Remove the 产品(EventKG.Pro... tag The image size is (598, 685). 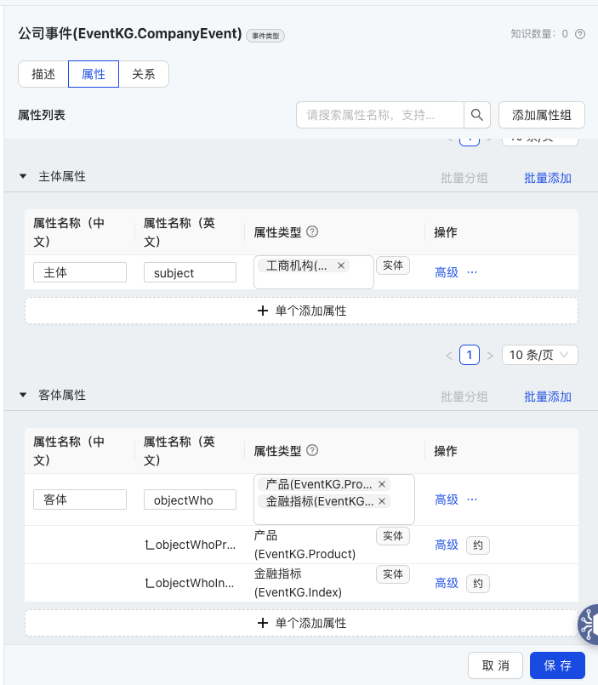382,484
